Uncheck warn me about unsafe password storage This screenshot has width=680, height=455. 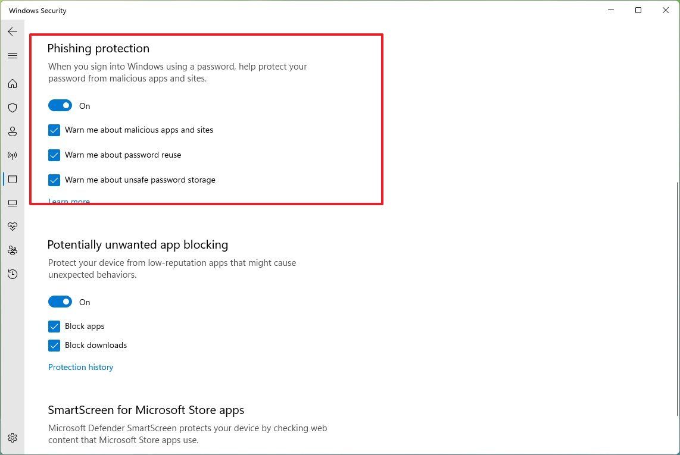point(54,180)
